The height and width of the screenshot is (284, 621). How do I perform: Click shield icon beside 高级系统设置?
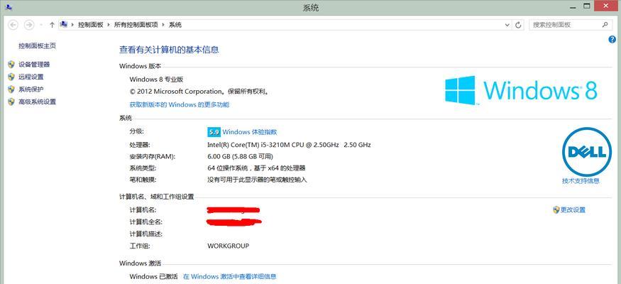(x=11, y=102)
